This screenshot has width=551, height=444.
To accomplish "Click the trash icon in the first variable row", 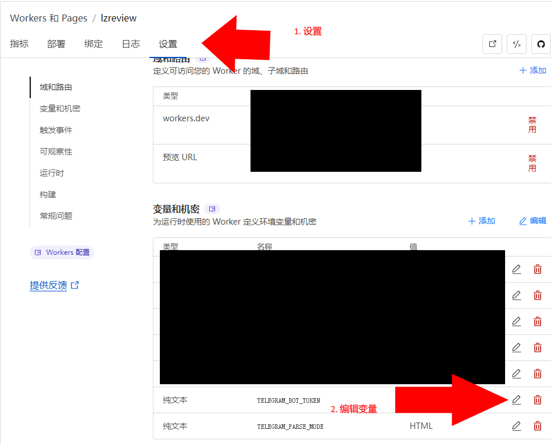I will click(x=537, y=269).
